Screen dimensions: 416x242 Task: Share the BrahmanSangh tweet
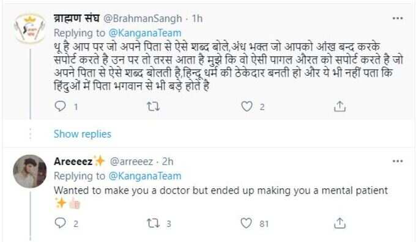(340, 106)
